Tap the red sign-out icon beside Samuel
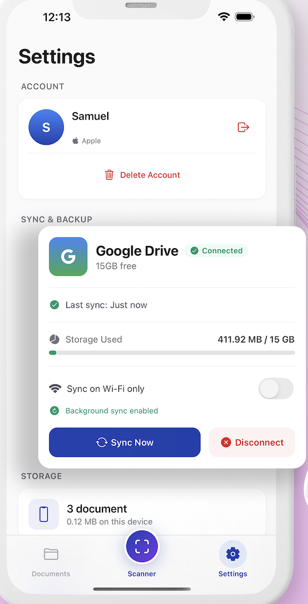Screen dimensions: 308x604 243,127
